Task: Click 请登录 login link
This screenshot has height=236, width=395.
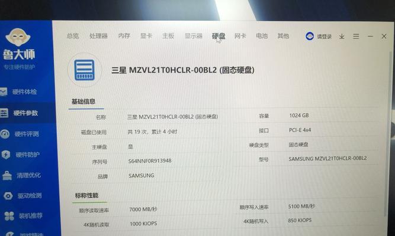Action: click(x=324, y=37)
